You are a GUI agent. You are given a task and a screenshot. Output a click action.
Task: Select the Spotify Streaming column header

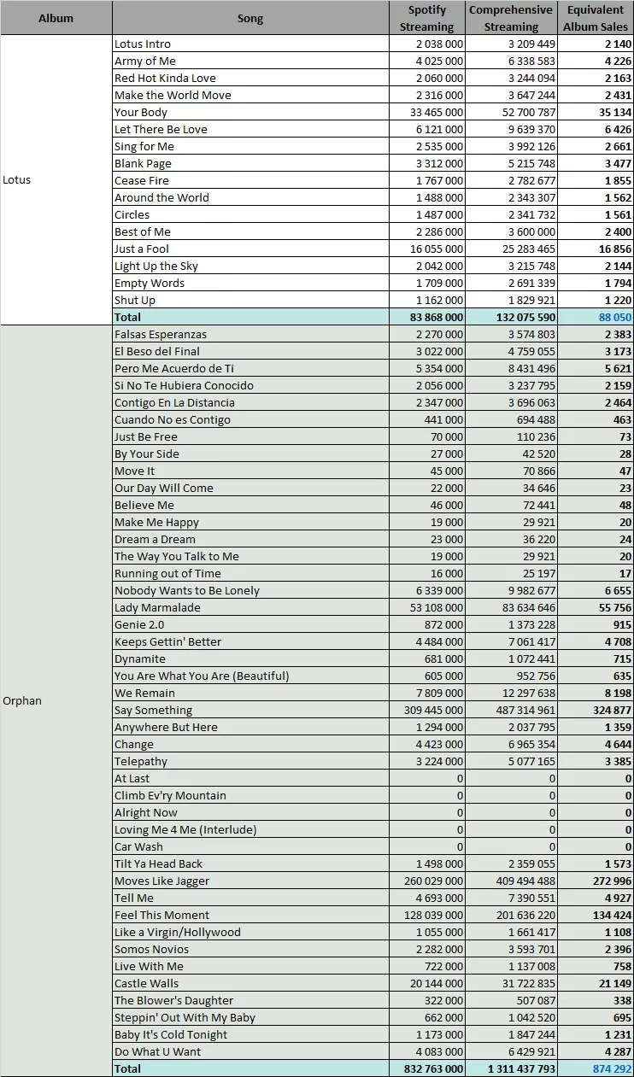427,18
